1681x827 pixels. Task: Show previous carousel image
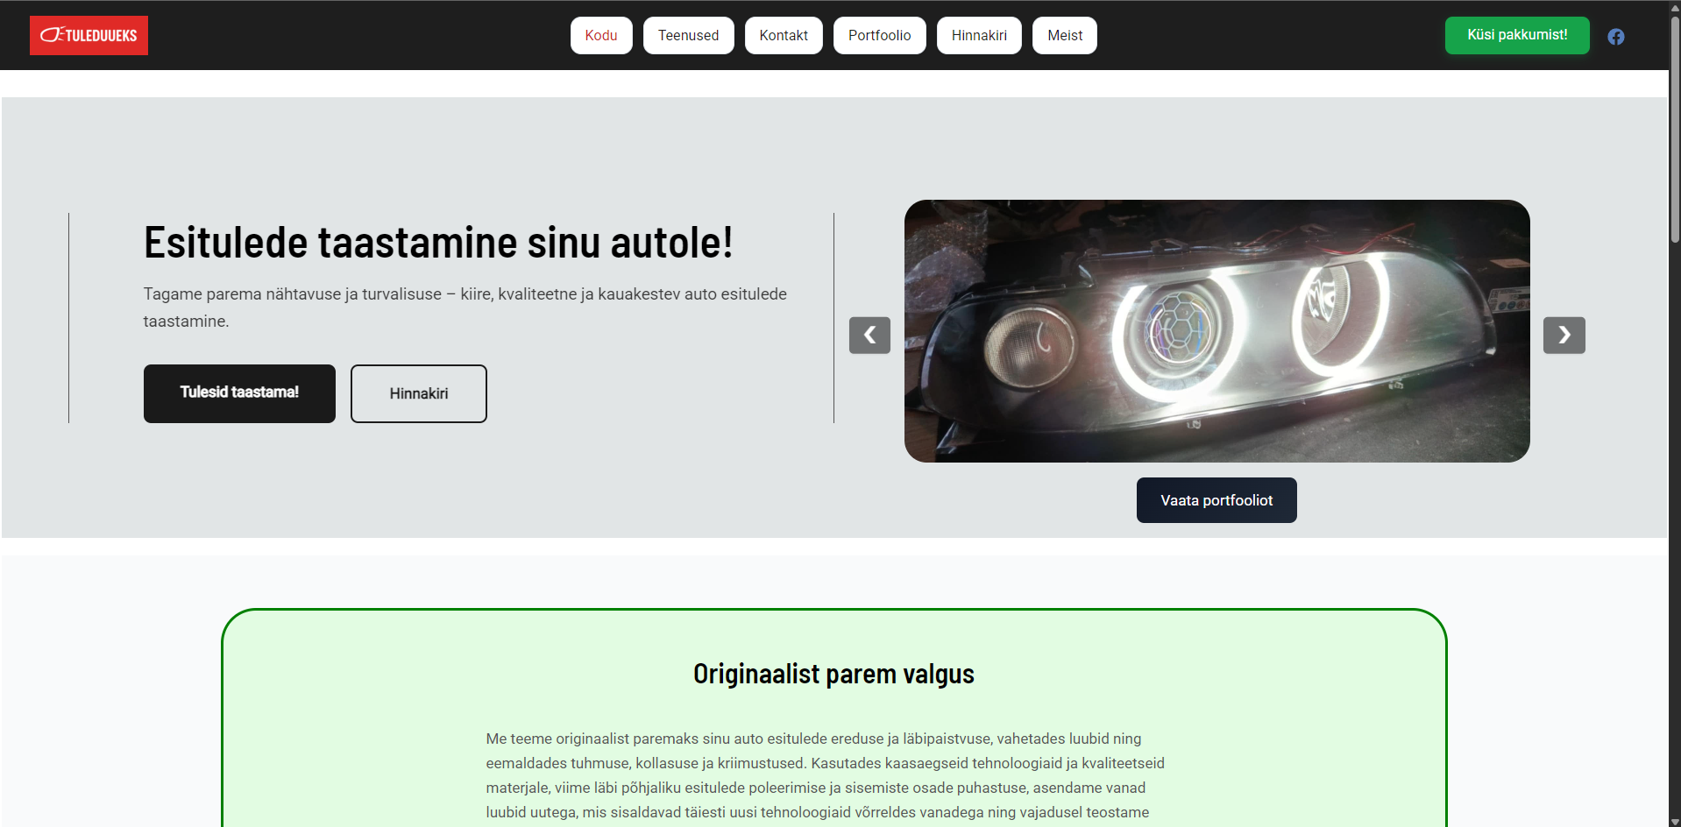(x=869, y=335)
